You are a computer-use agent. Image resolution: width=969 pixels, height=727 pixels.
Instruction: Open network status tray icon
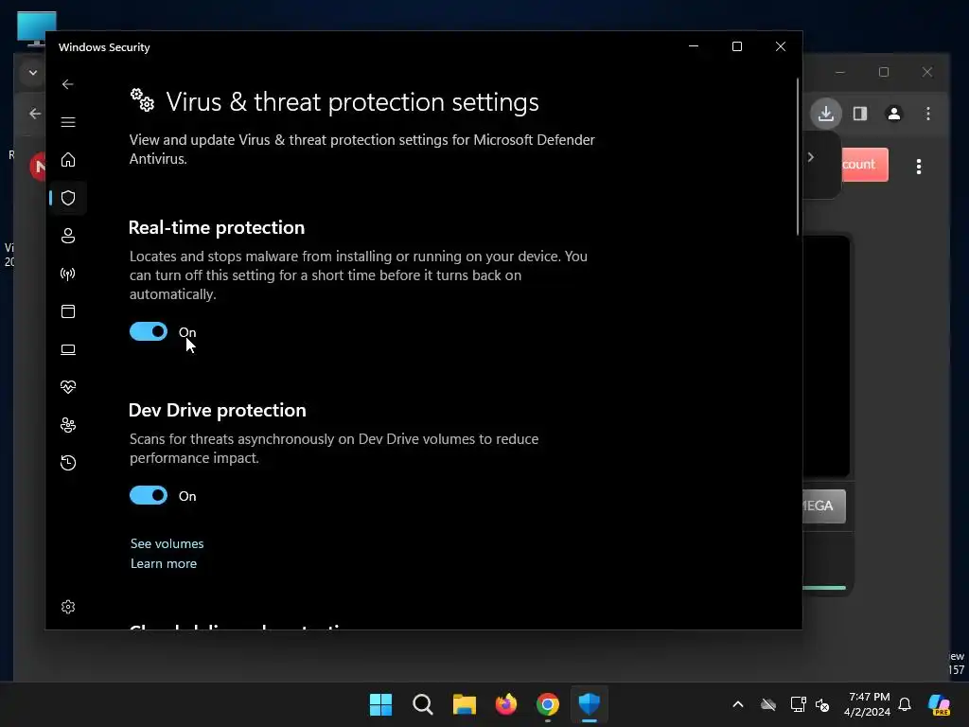point(798,704)
